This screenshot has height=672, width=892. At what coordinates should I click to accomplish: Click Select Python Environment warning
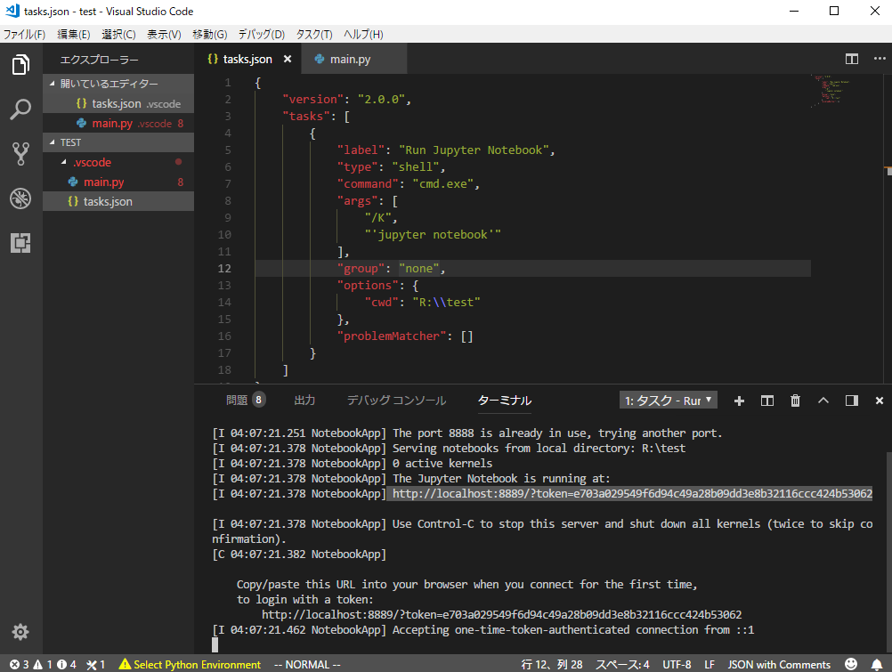coord(190,664)
